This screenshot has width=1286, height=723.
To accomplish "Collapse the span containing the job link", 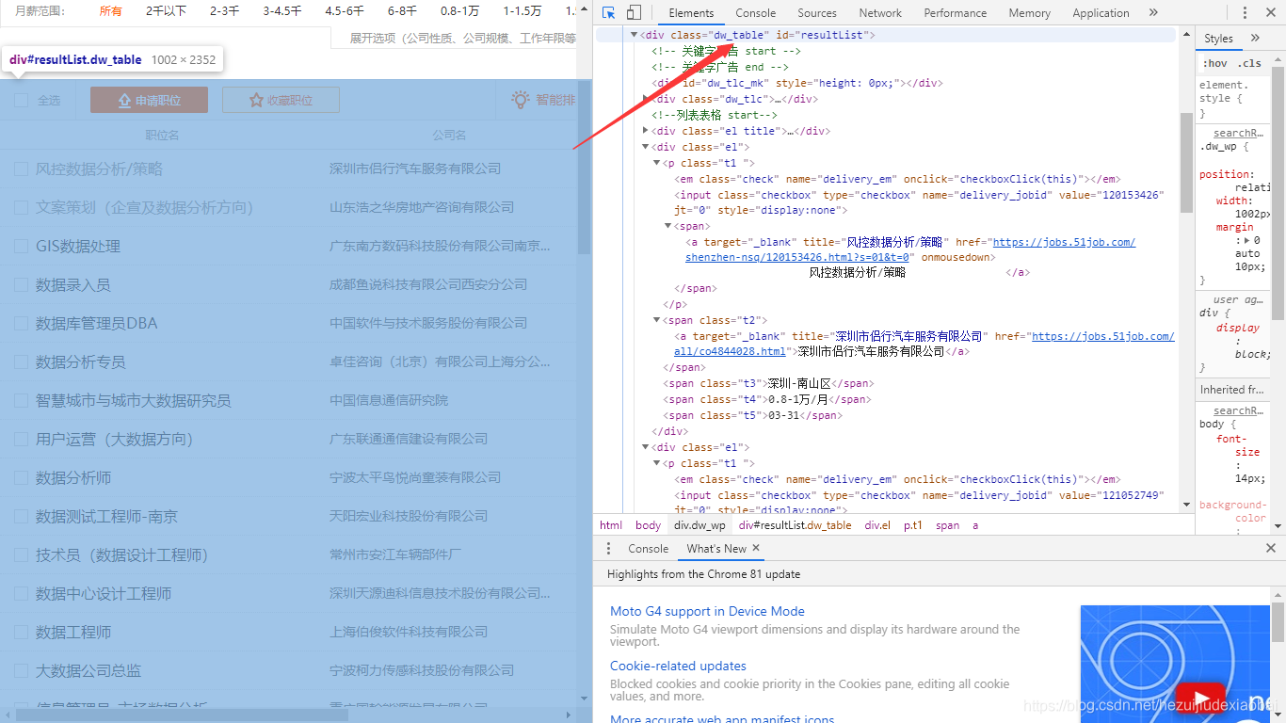I will (668, 226).
